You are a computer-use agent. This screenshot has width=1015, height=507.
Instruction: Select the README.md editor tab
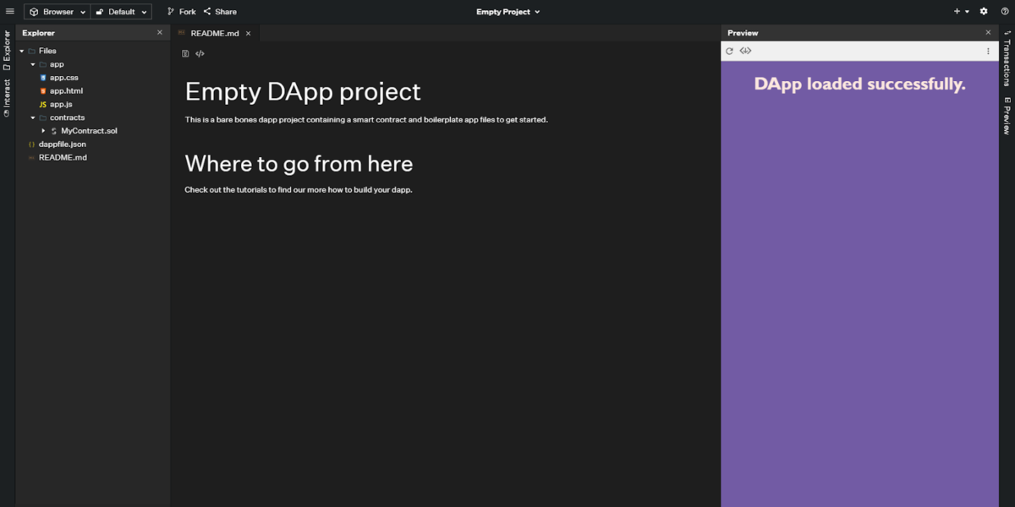pyautogui.click(x=214, y=34)
